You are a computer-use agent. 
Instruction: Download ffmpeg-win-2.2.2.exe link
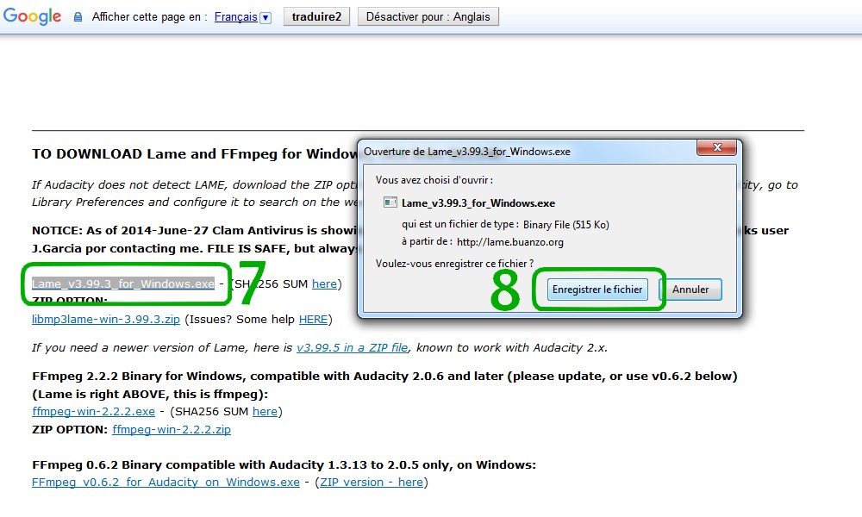point(93,412)
